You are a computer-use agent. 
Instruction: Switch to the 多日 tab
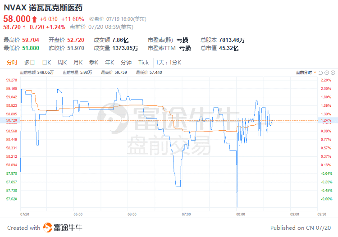[x=30, y=63]
